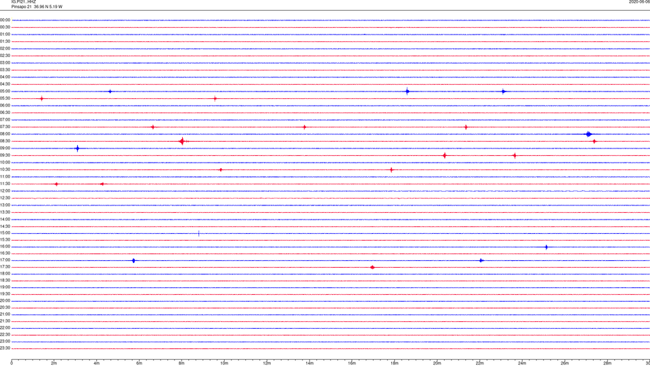Select the 20:30 trace time label
650x366 pixels.
coord(5,308)
